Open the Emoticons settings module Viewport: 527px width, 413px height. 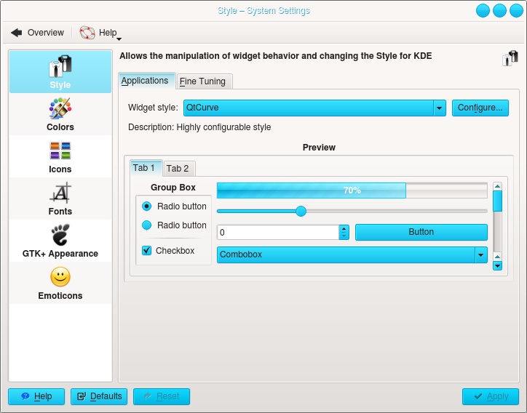60,283
